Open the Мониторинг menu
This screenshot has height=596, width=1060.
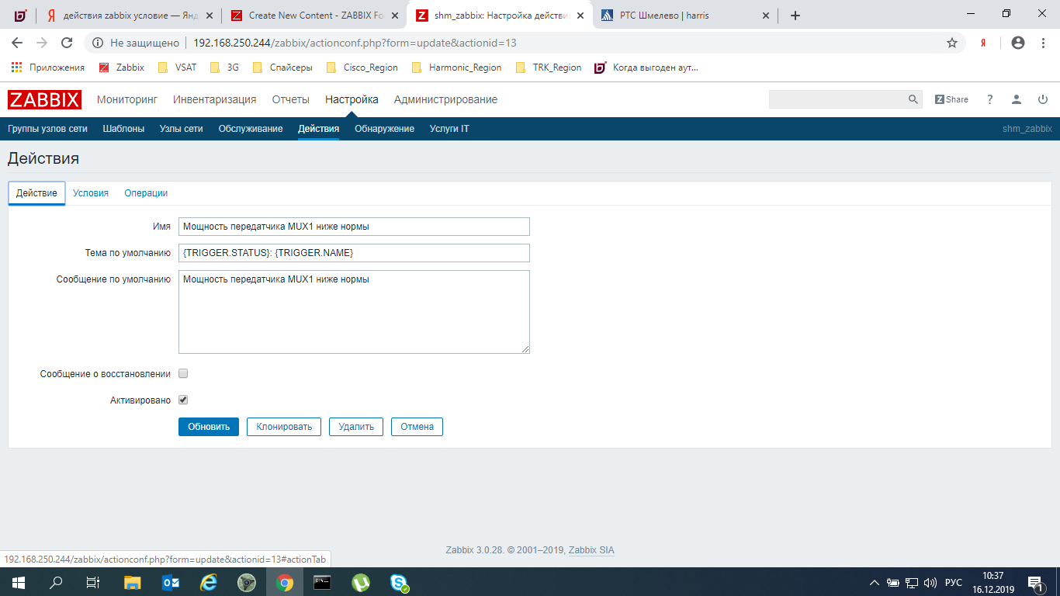tap(127, 99)
